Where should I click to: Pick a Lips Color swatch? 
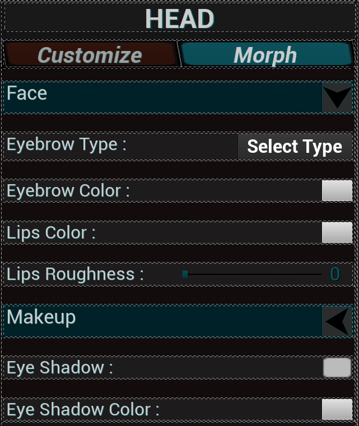pos(337,232)
